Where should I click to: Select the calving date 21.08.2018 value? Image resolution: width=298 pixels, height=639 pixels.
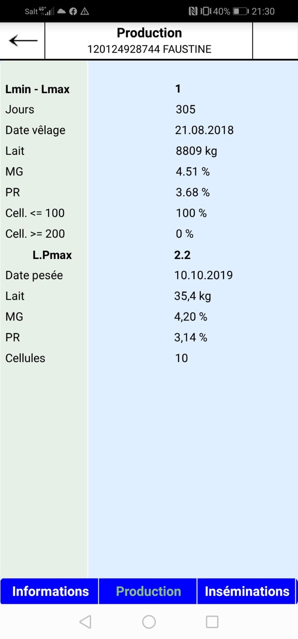tap(204, 130)
